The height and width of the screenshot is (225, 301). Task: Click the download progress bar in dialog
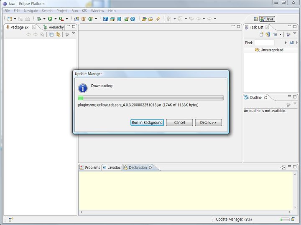(151, 98)
